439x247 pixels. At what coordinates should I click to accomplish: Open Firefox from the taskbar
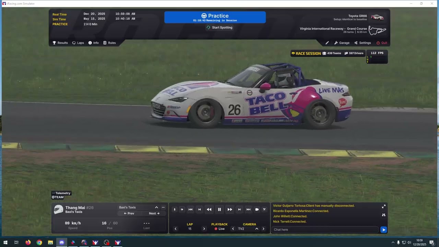click(28, 243)
